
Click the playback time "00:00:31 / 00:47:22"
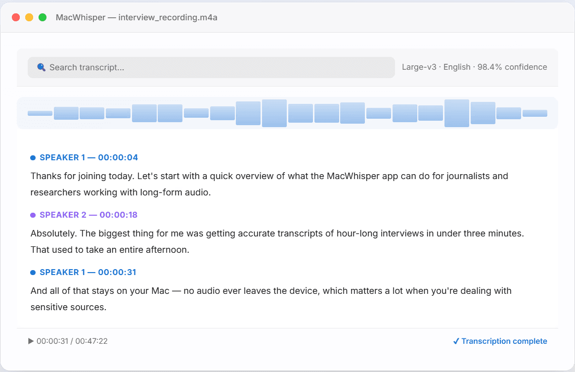(x=72, y=341)
